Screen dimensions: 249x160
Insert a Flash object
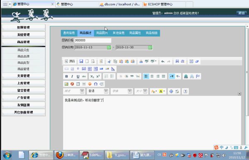pyautogui.click(x=72, y=84)
